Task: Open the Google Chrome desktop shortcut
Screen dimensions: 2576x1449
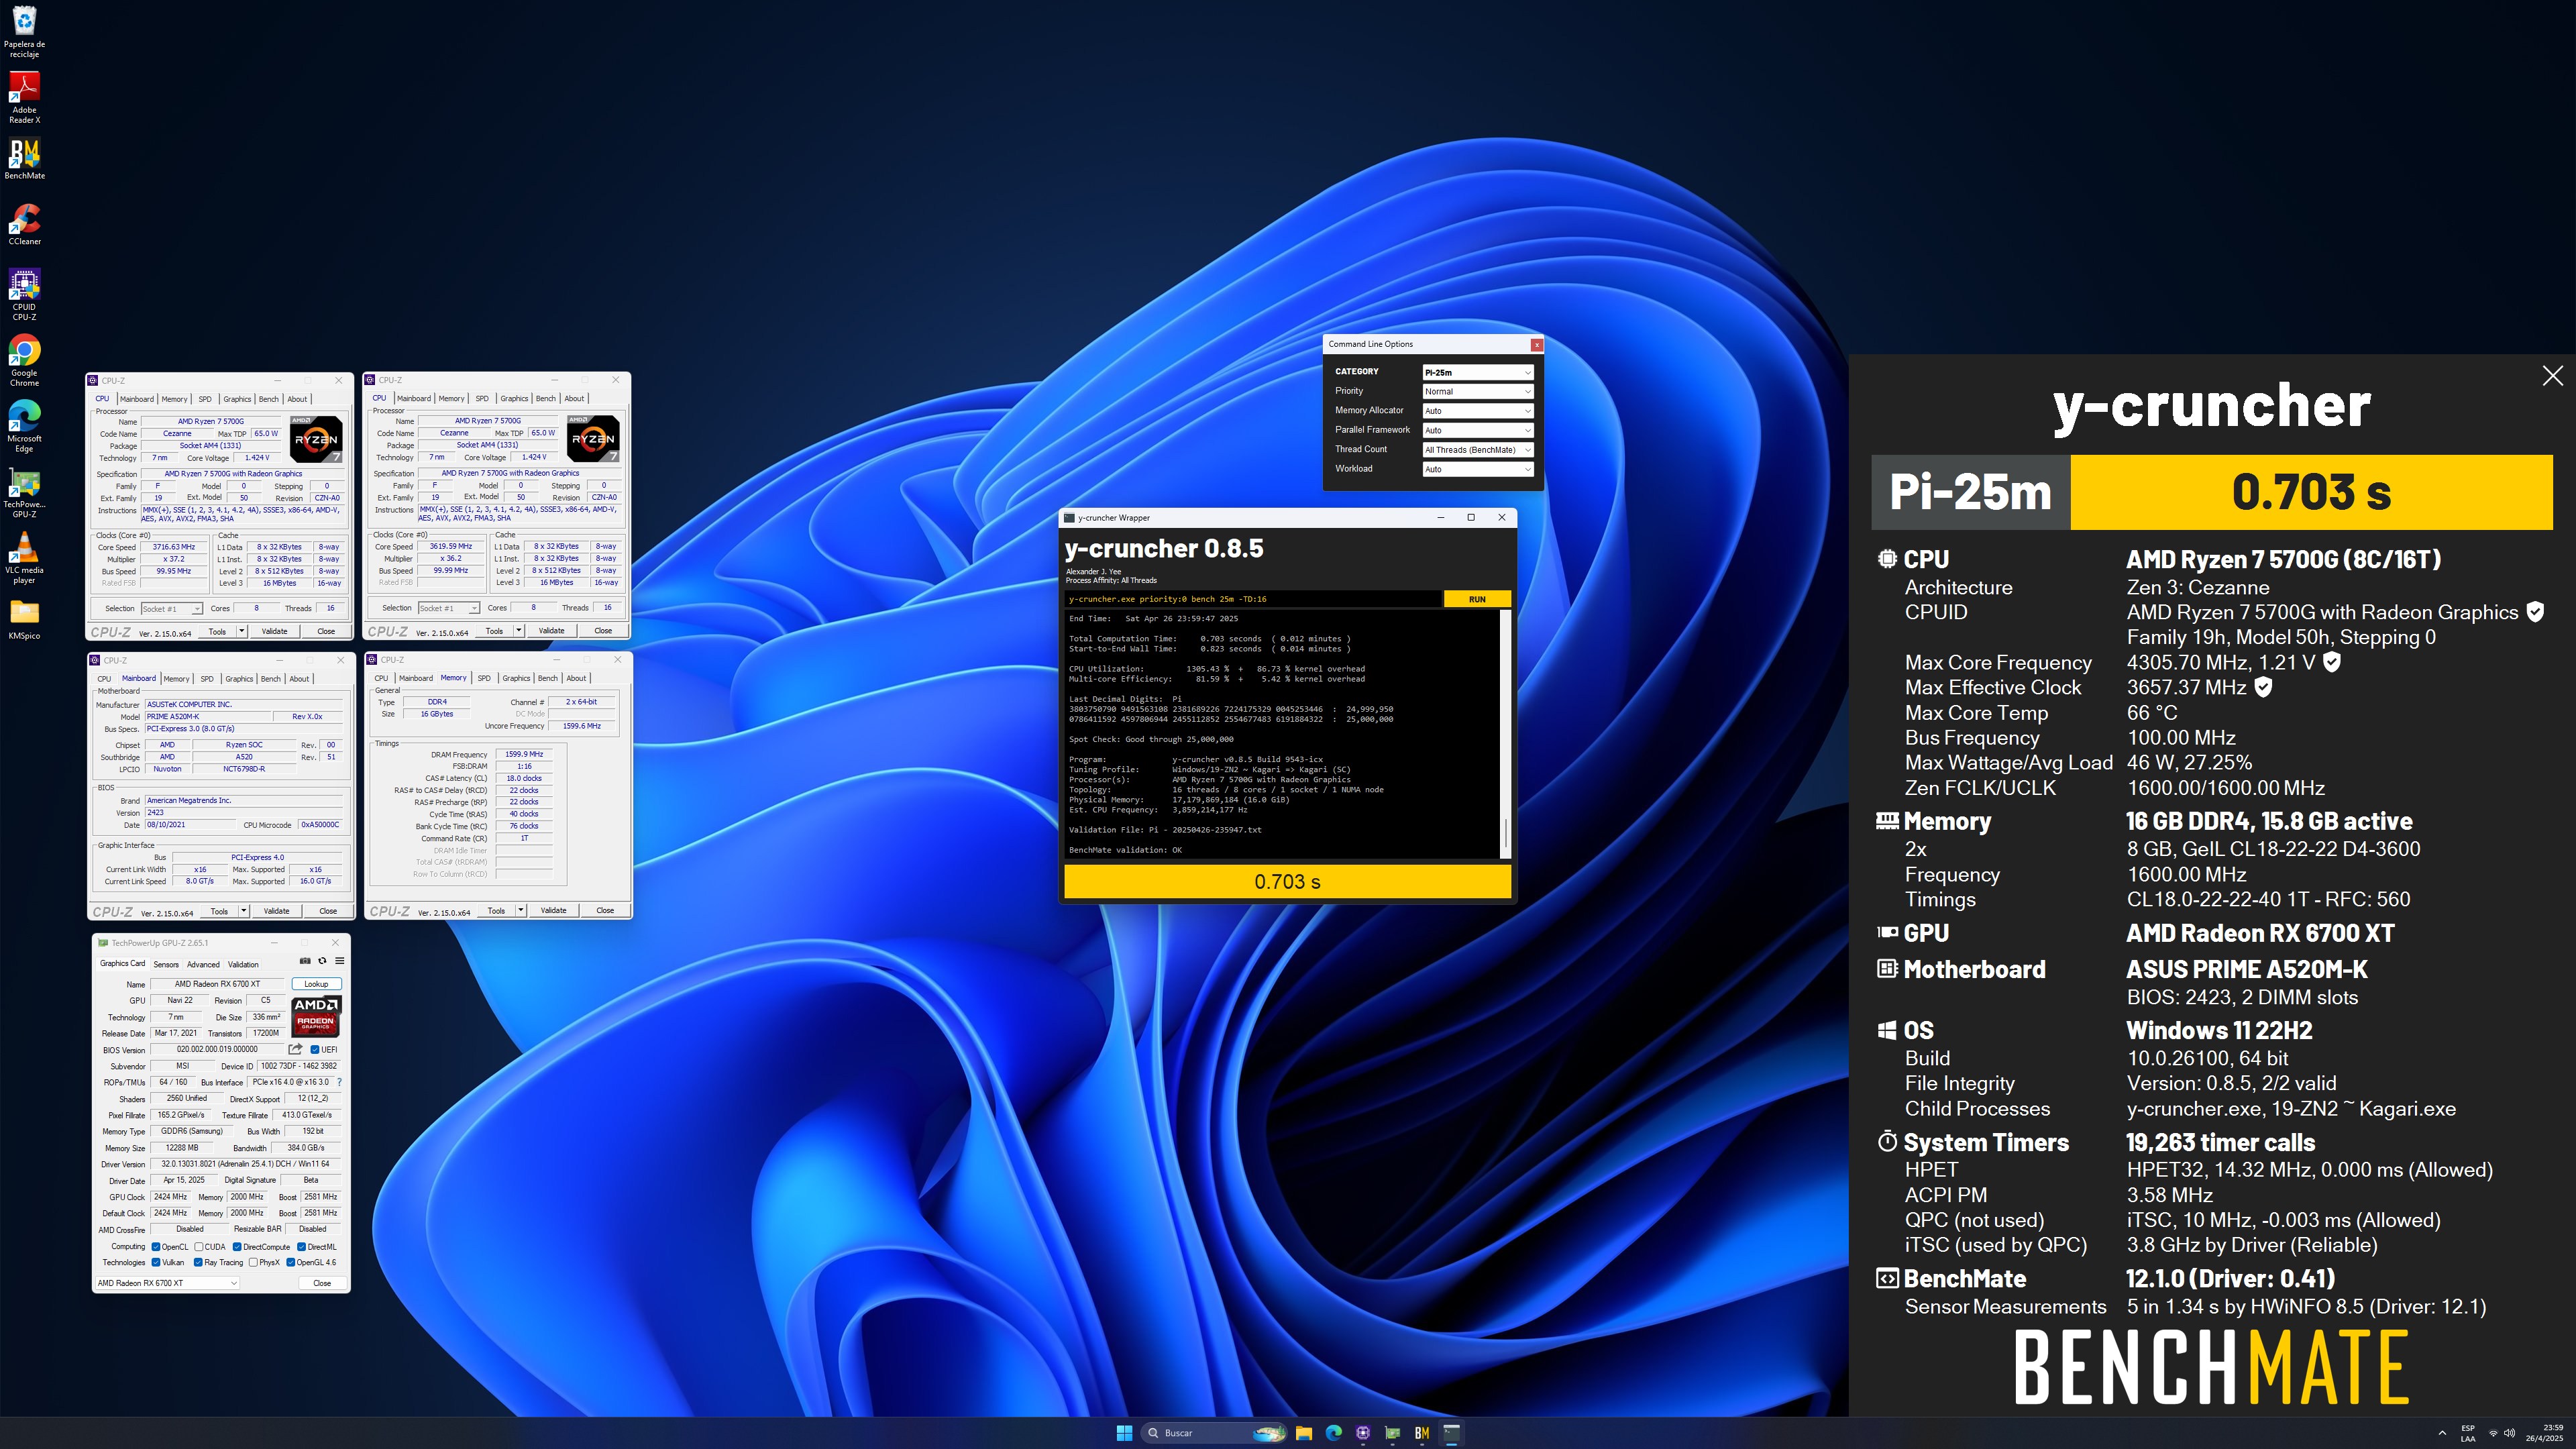Action: pos(24,361)
